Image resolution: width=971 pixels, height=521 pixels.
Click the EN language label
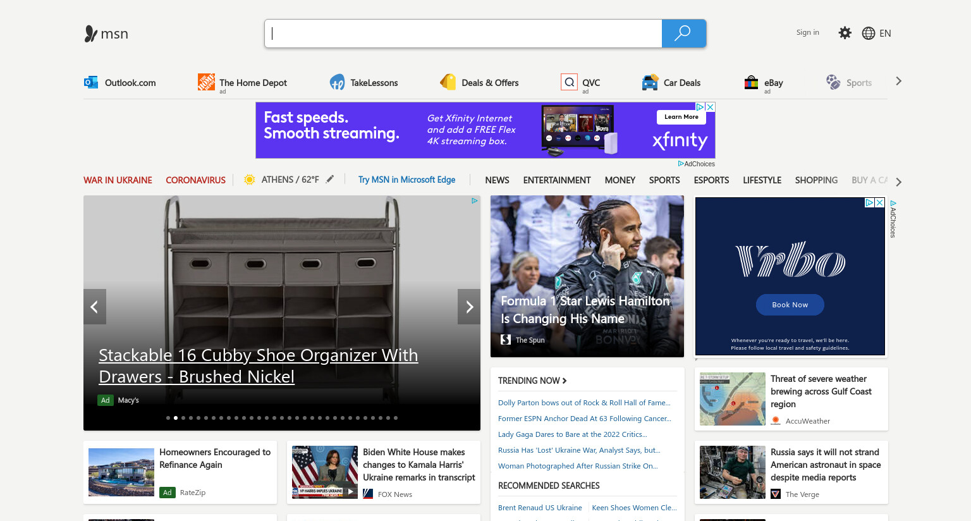885,34
